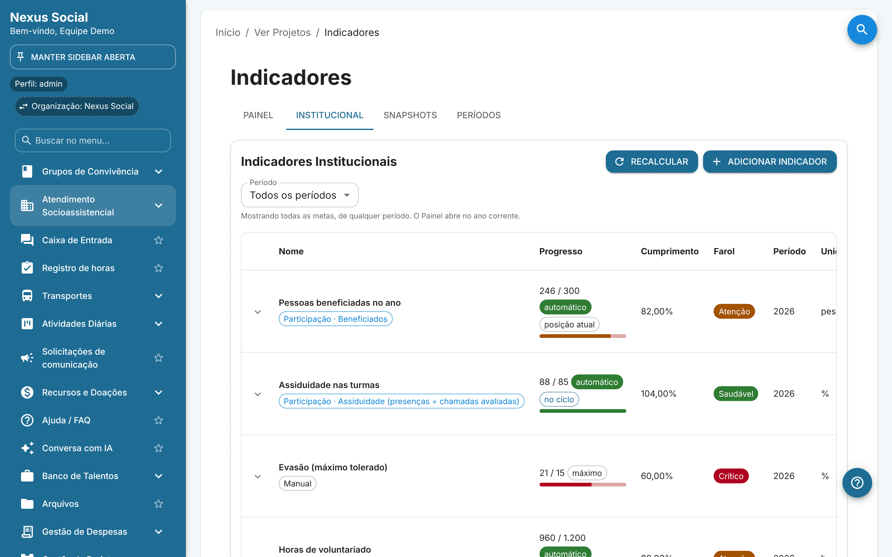Click the Atividades Diárias board icon
Viewport: 892px width, 557px height.
point(27,323)
